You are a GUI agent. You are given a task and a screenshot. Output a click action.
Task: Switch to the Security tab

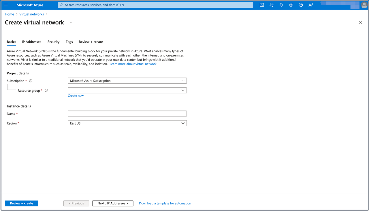point(53,42)
